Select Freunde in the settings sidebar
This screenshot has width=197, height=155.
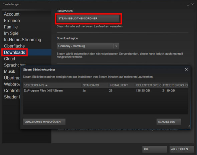click(12, 21)
